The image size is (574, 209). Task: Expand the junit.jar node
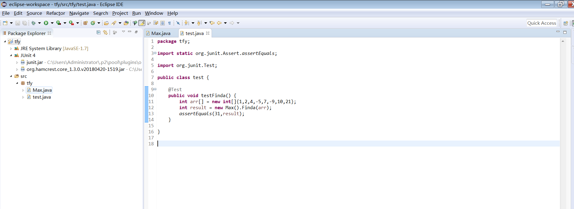pos(17,62)
